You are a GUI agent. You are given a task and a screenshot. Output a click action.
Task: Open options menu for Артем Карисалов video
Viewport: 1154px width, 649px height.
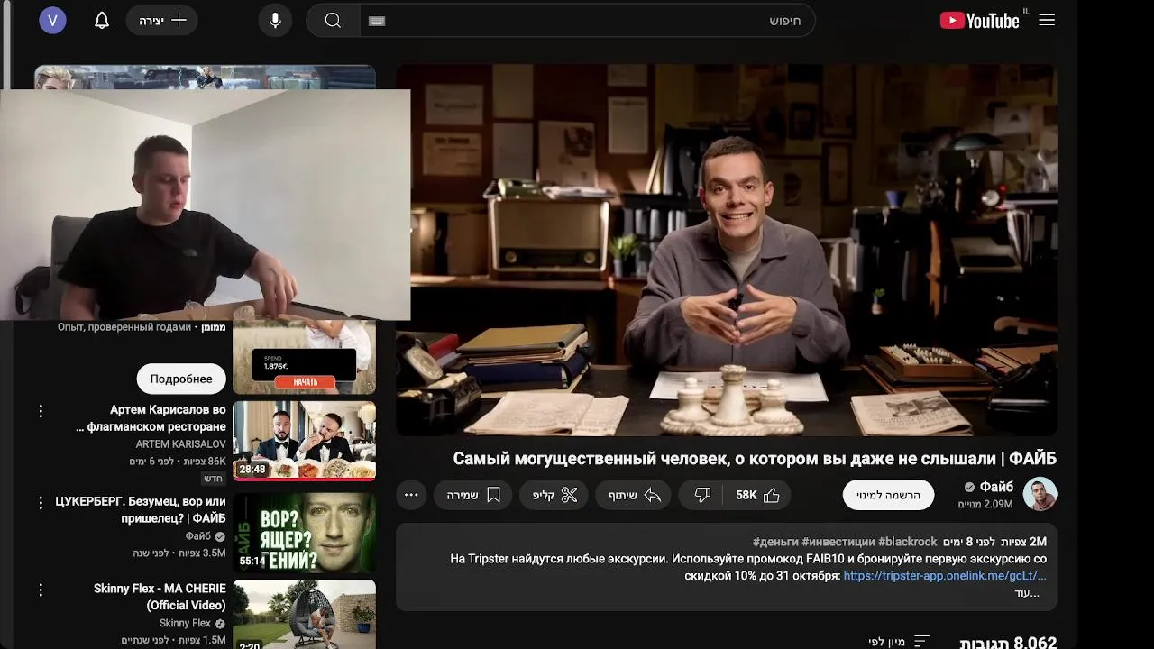point(41,411)
